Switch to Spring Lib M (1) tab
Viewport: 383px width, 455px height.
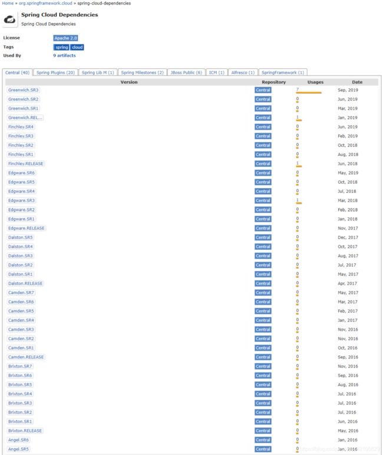[98, 72]
